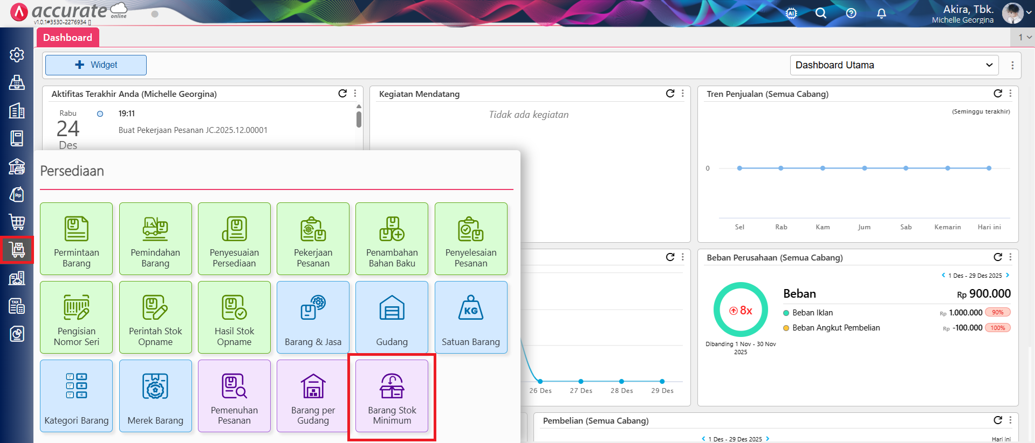
Task: Open Beban Perusahaan widget options menu
Action: (x=1010, y=257)
